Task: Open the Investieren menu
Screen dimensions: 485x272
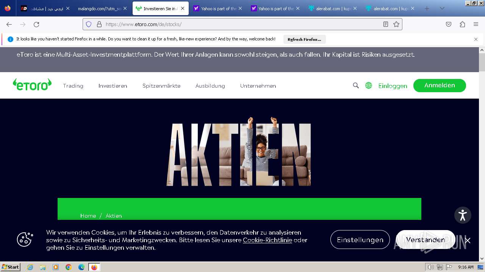Action: 113,86
